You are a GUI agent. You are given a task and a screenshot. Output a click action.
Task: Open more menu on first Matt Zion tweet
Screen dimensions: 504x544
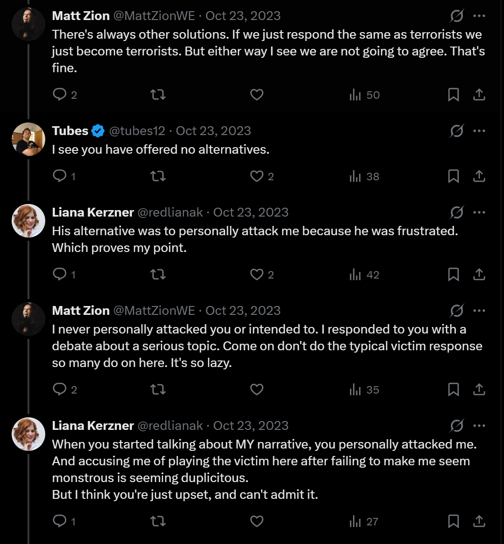click(479, 16)
